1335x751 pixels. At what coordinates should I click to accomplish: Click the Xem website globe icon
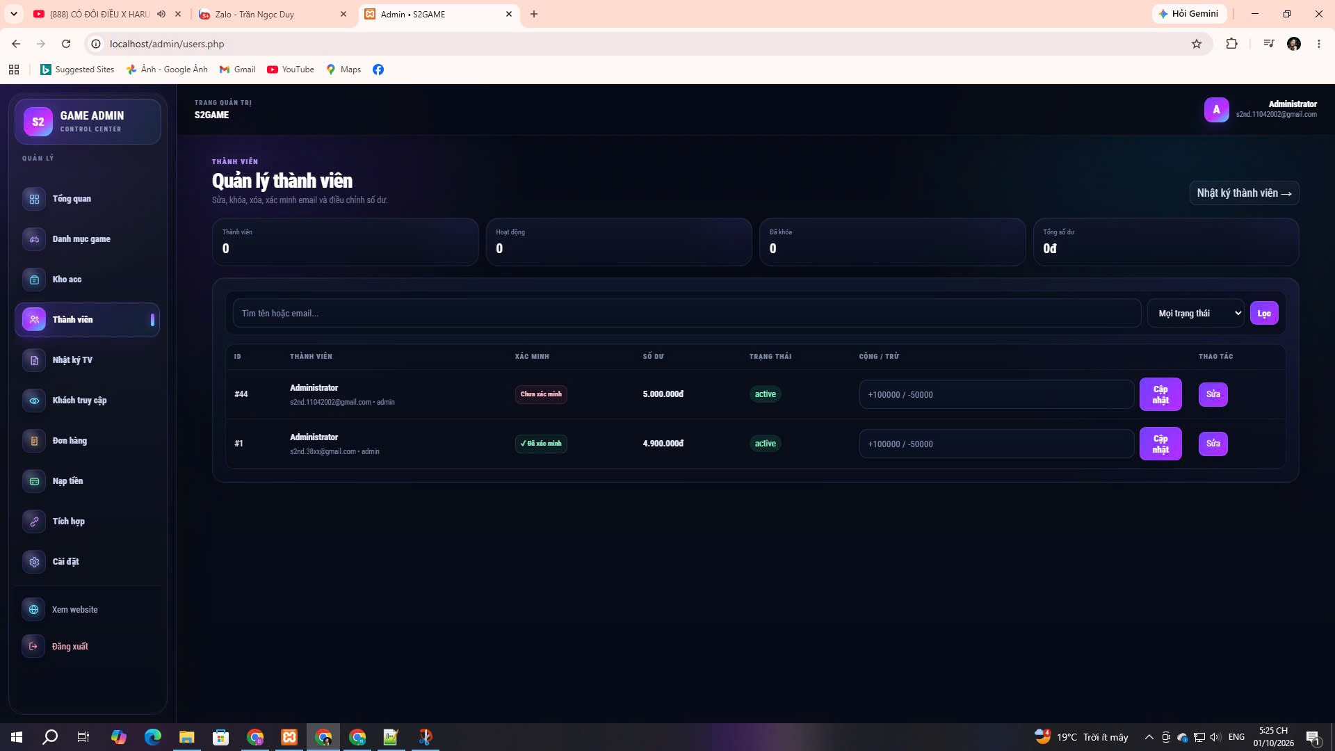(x=33, y=610)
